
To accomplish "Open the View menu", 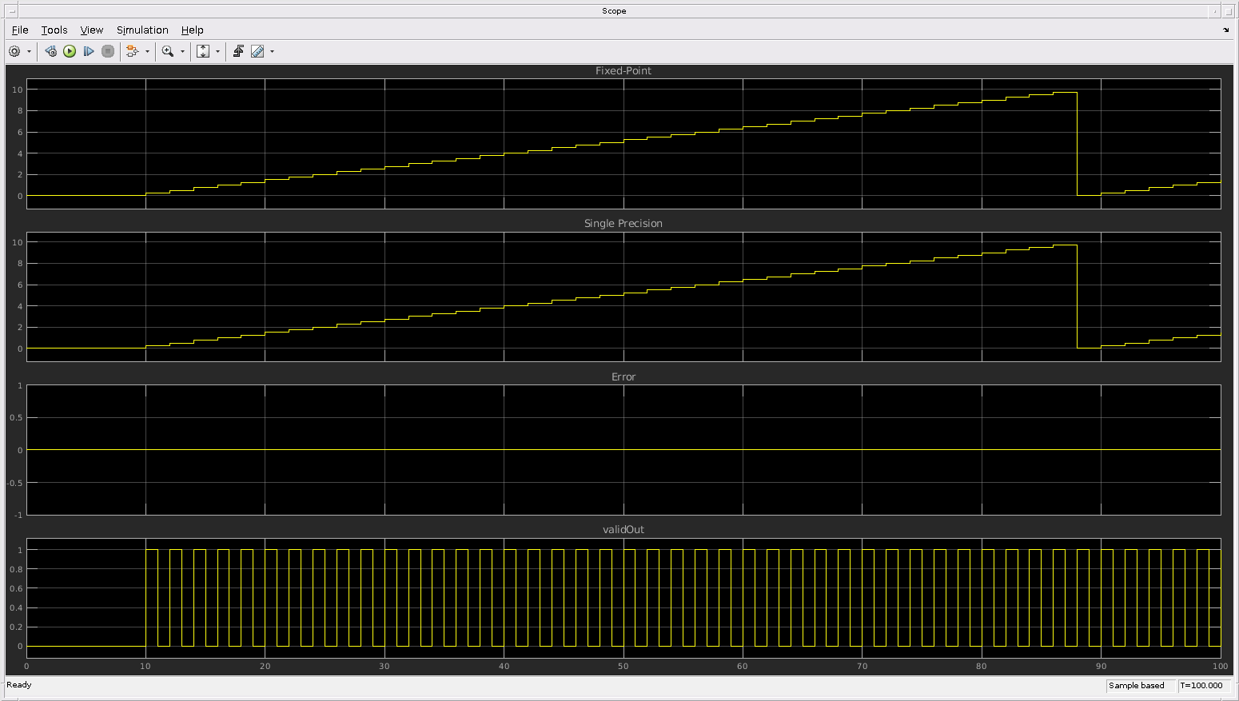I will tap(92, 30).
